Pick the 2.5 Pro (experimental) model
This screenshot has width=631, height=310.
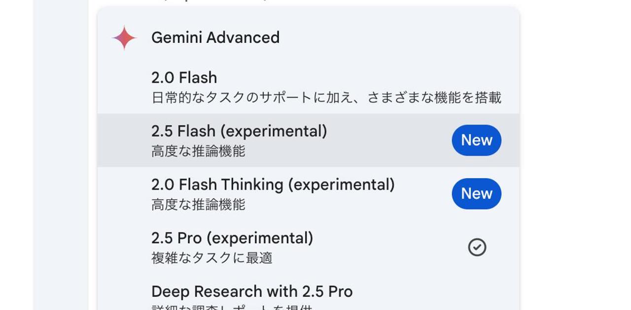click(x=232, y=238)
